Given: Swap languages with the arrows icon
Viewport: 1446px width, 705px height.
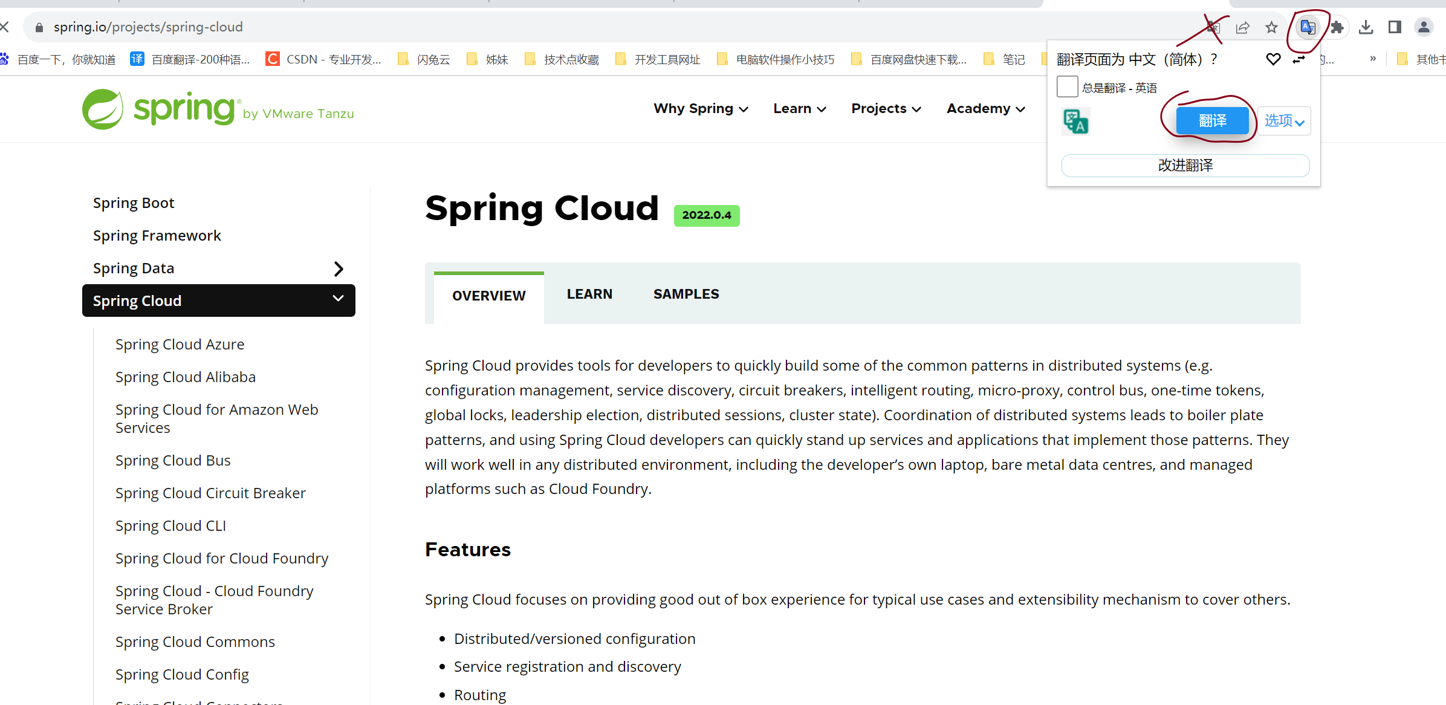Looking at the screenshot, I should pyautogui.click(x=1298, y=59).
